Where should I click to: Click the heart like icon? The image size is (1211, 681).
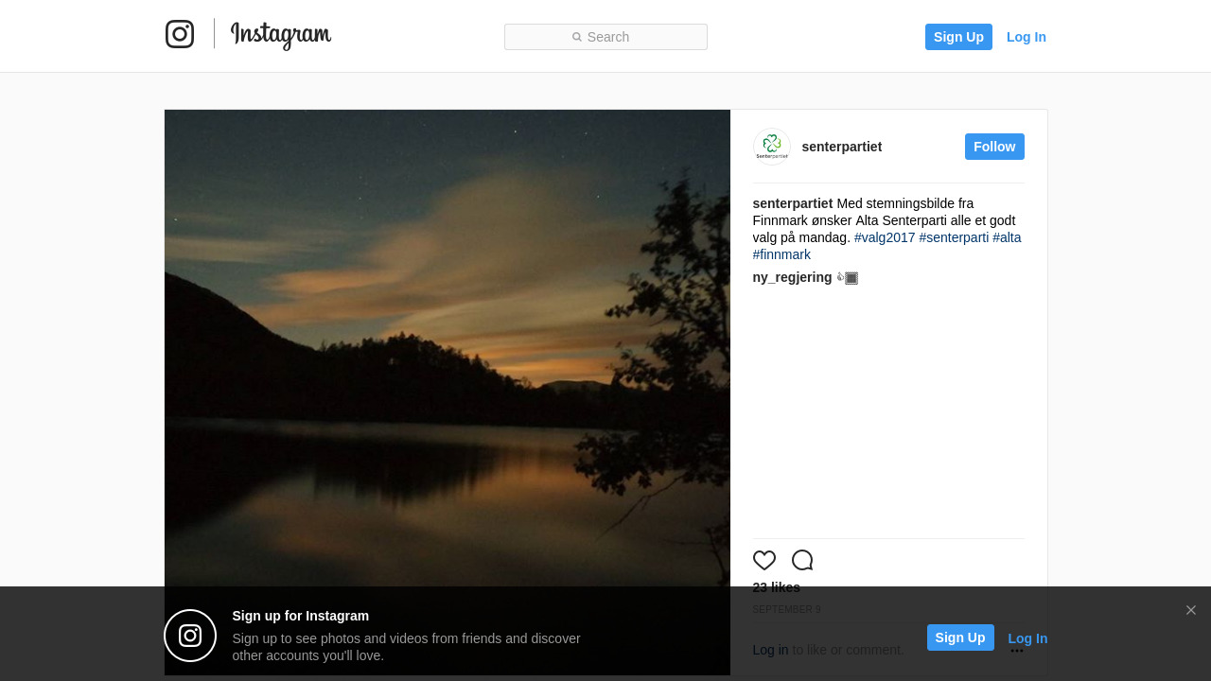pyautogui.click(x=764, y=560)
